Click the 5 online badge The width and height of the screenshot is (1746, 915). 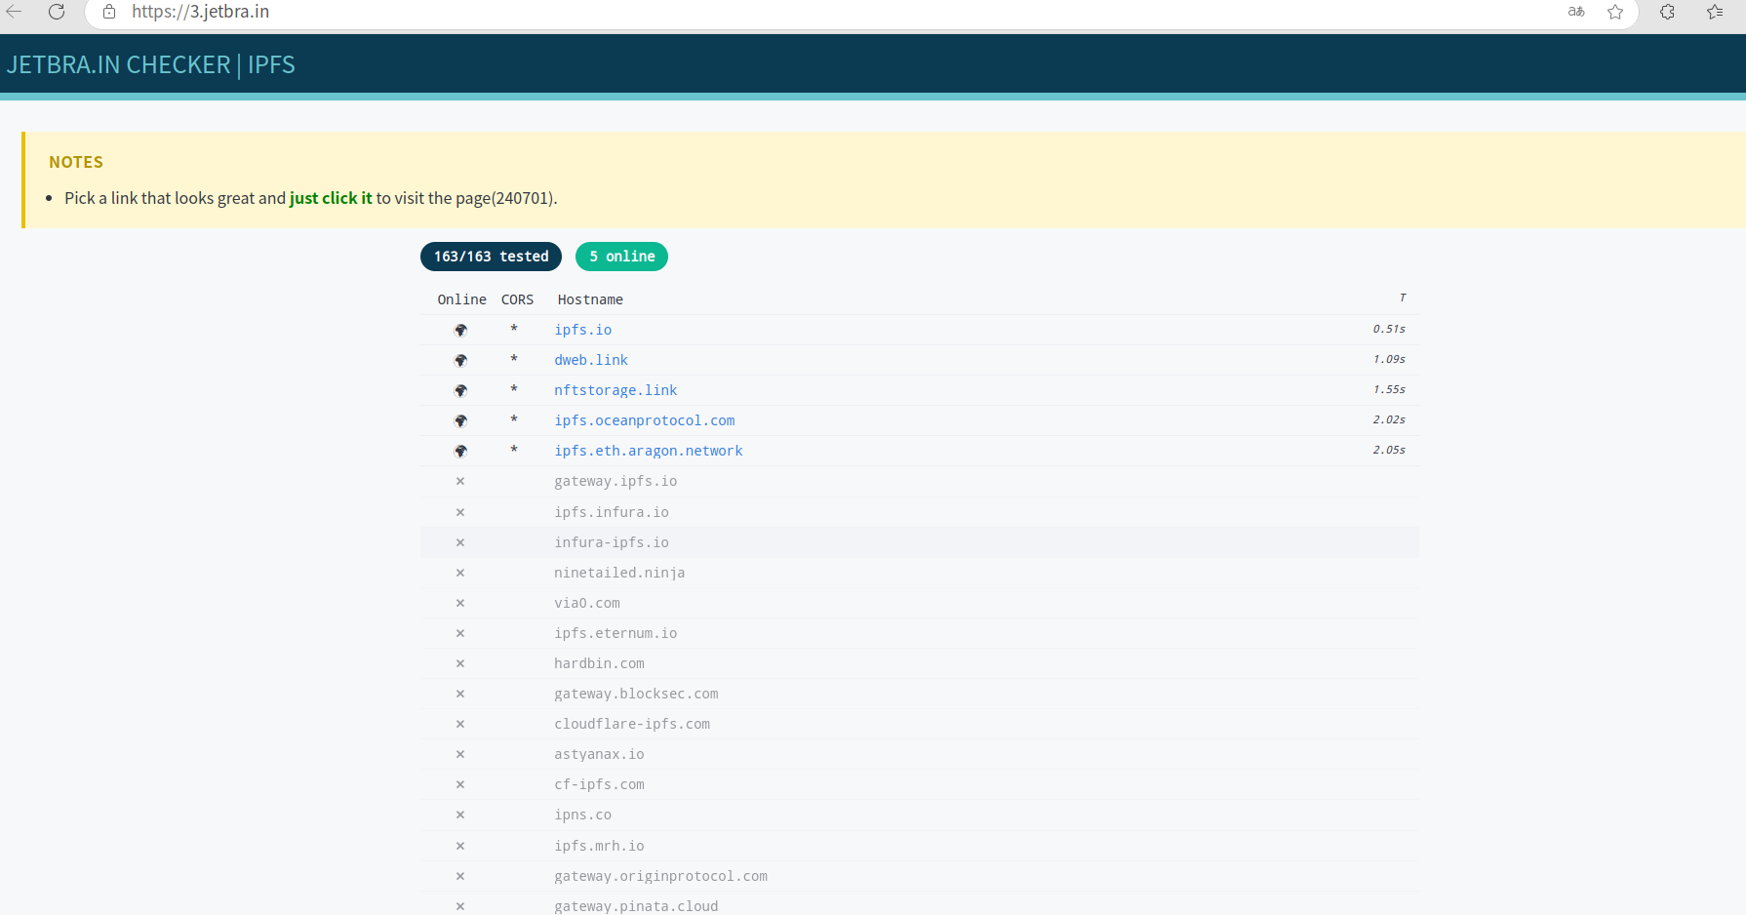pyautogui.click(x=621, y=257)
